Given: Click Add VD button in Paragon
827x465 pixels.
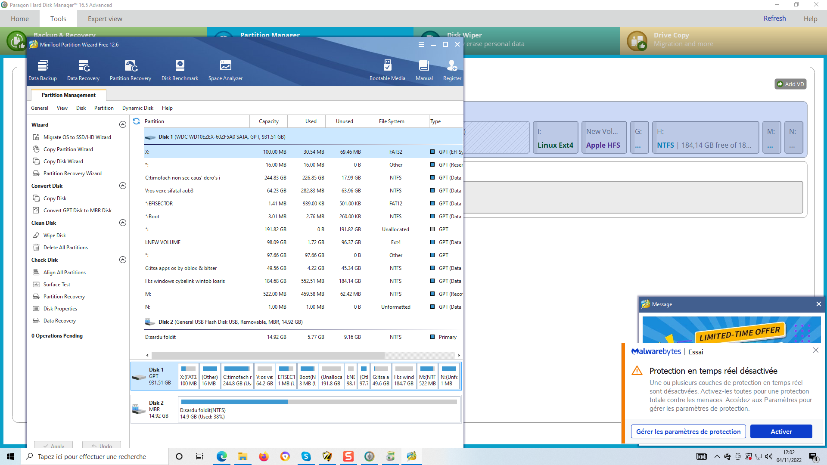Looking at the screenshot, I should pos(790,84).
